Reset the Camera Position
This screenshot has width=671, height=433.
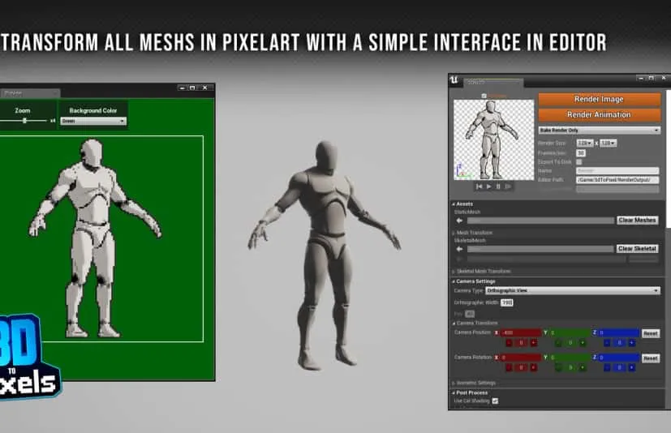click(651, 333)
